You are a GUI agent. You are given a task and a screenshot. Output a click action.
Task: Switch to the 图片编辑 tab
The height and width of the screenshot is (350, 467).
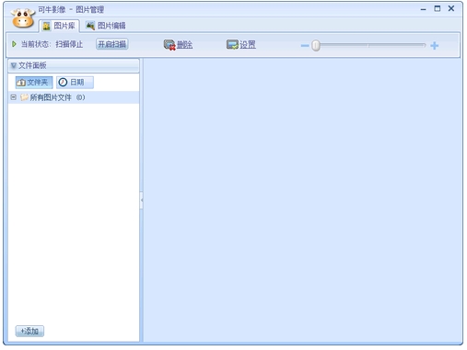106,26
